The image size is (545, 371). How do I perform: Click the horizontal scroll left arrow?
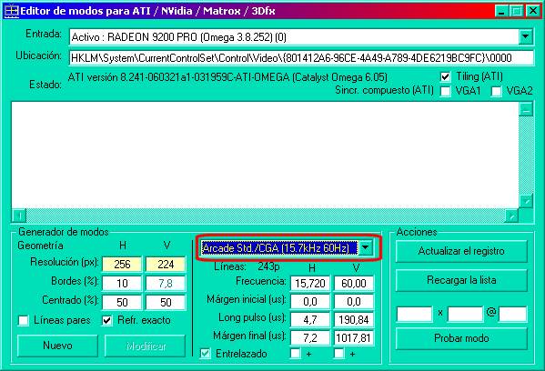pos(19,216)
